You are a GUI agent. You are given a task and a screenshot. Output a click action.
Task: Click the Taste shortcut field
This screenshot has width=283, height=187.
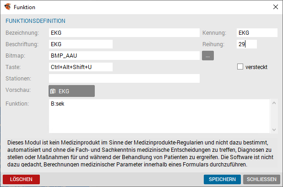tap(81, 67)
